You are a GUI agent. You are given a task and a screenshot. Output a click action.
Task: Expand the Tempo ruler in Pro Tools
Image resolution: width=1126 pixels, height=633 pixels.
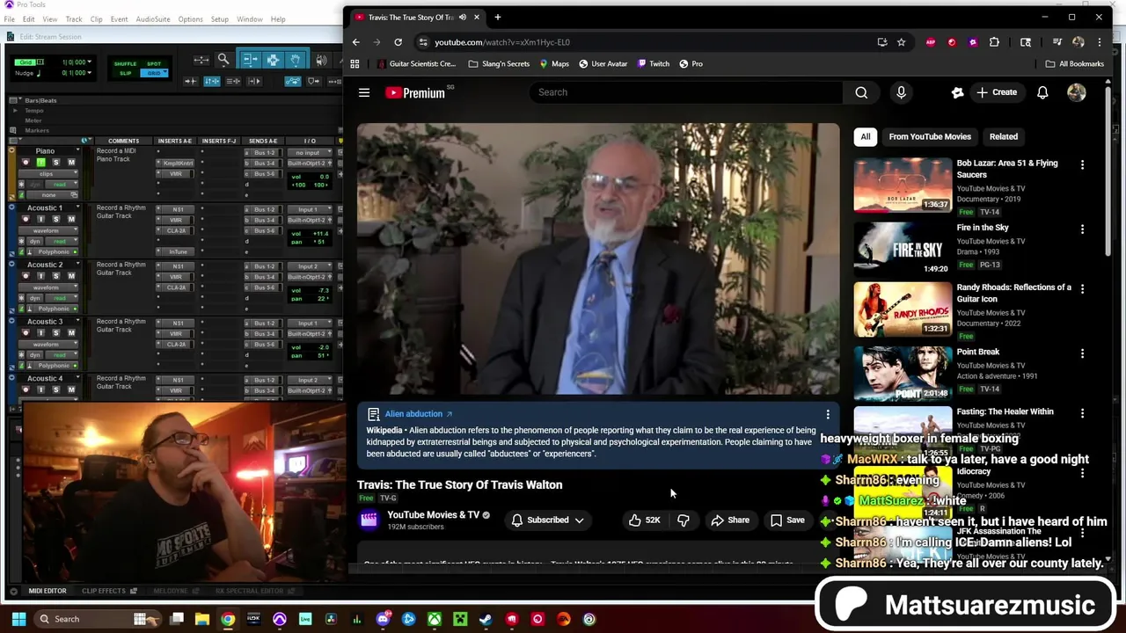point(15,111)
